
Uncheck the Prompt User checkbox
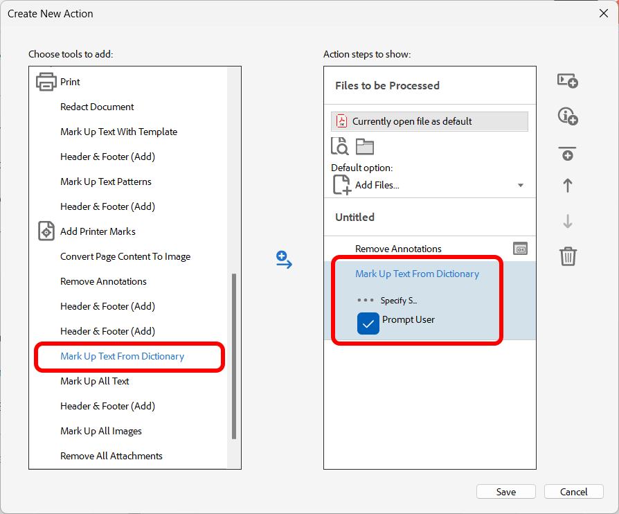(368, 324)
